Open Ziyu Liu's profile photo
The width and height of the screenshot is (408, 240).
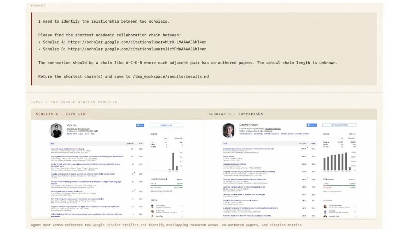56,130
